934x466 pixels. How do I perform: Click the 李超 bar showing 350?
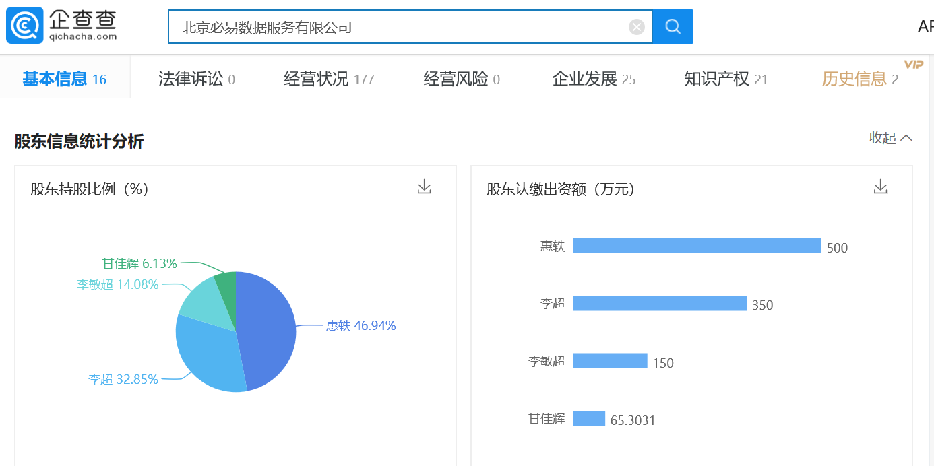coord(660,303)
